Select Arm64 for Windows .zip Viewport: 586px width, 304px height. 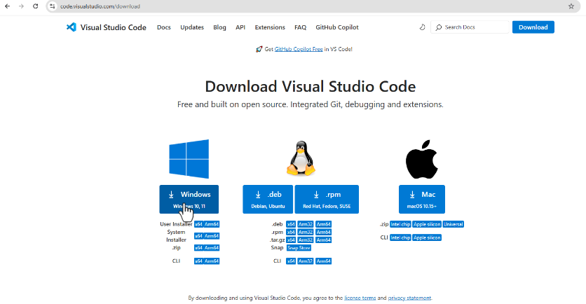pyautogui.click(x=212, y=248)
